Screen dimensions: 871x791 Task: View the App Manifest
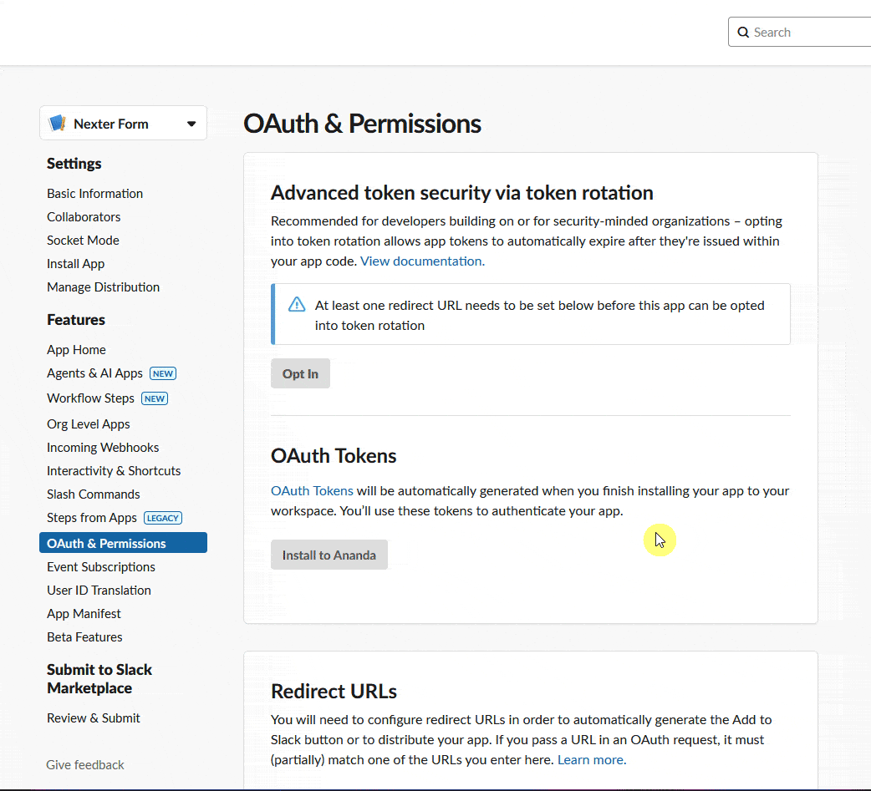[x=84, y=613]
